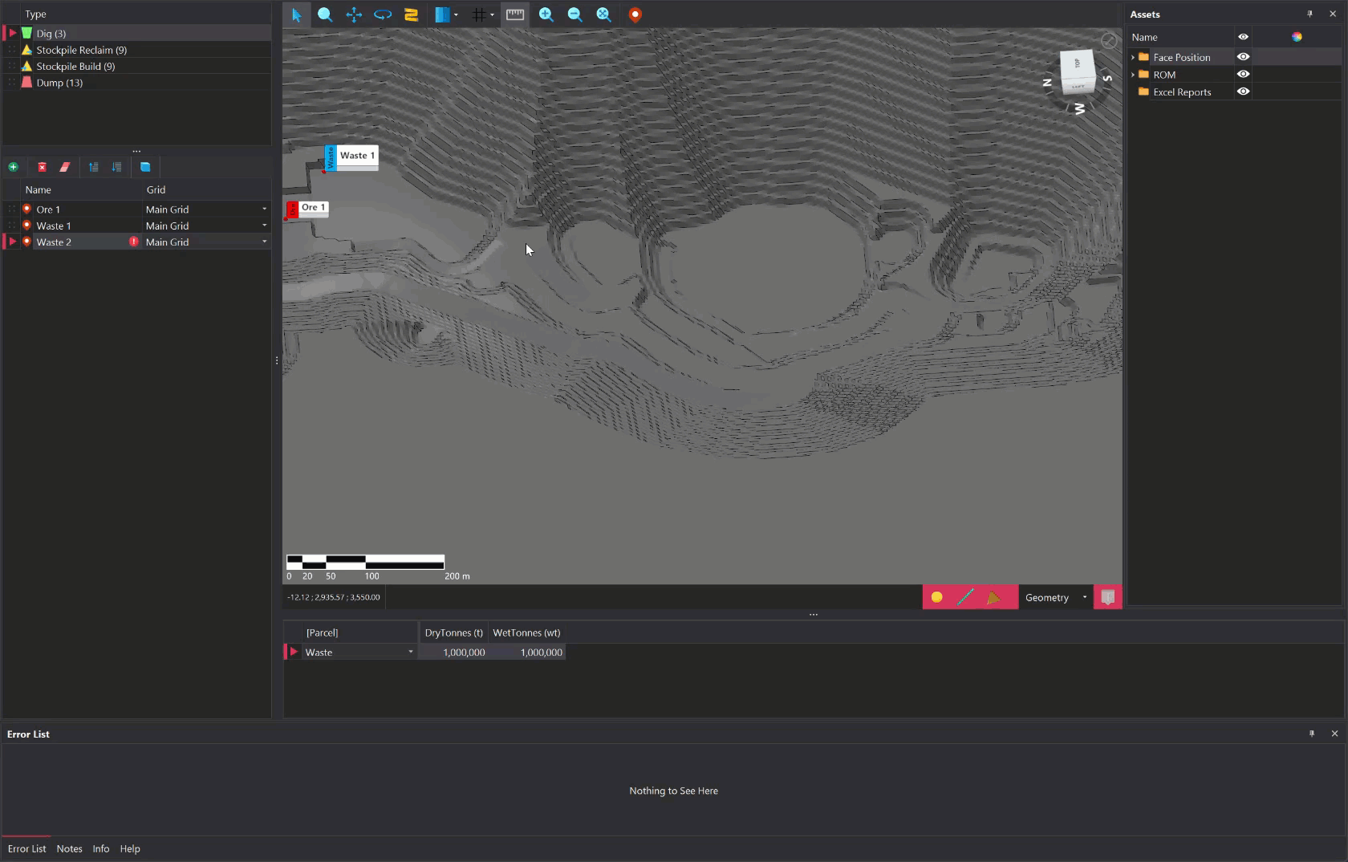Image resolution: width=1348 pixels, height=862 pixels.
Task: Toggle Excel Reports visibility eye
Action: [x=1243, y=91]
